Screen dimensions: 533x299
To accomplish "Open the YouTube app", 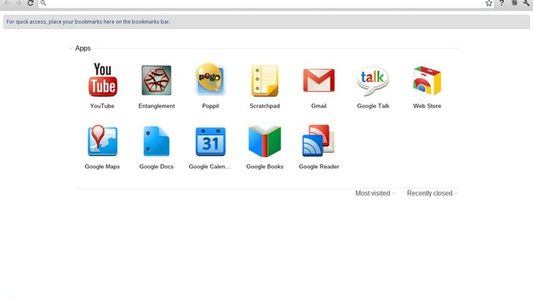I will pos(102,80).
